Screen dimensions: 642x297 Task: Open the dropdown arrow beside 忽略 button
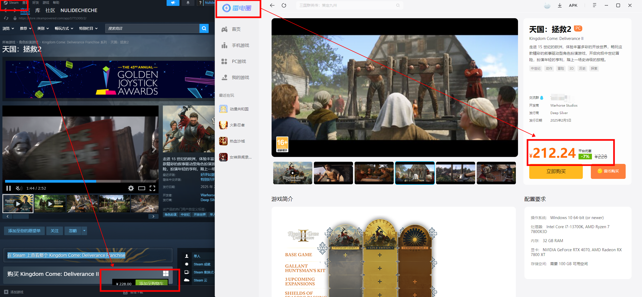tap(84, 231)
